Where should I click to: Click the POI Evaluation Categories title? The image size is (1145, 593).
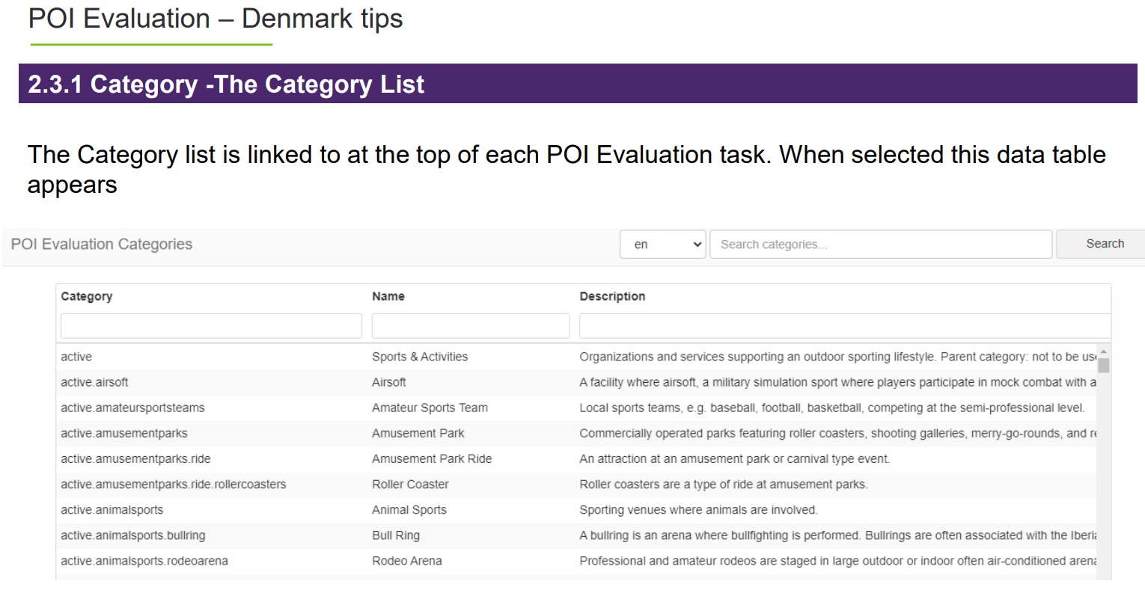tap(102, 245)
